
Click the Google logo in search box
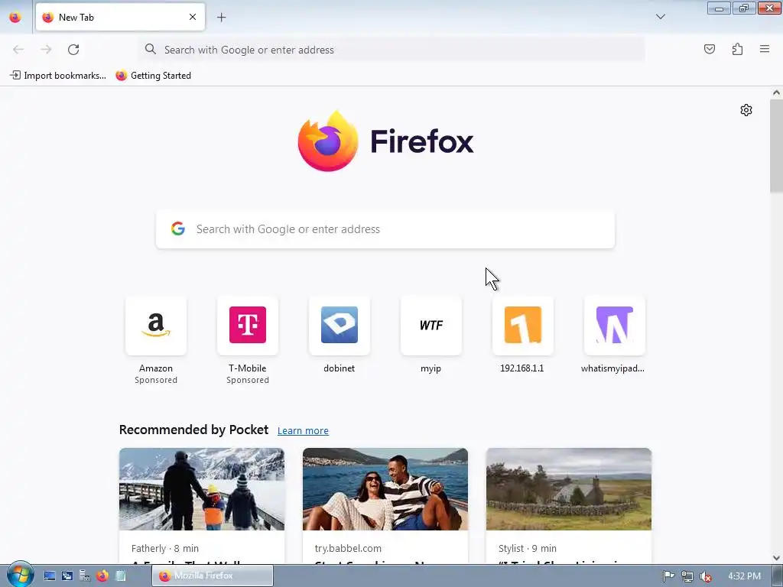pyautogui.click(x=178, y=229)
